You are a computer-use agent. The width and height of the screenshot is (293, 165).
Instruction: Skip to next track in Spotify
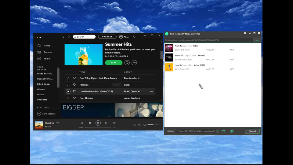click(106, 123)
